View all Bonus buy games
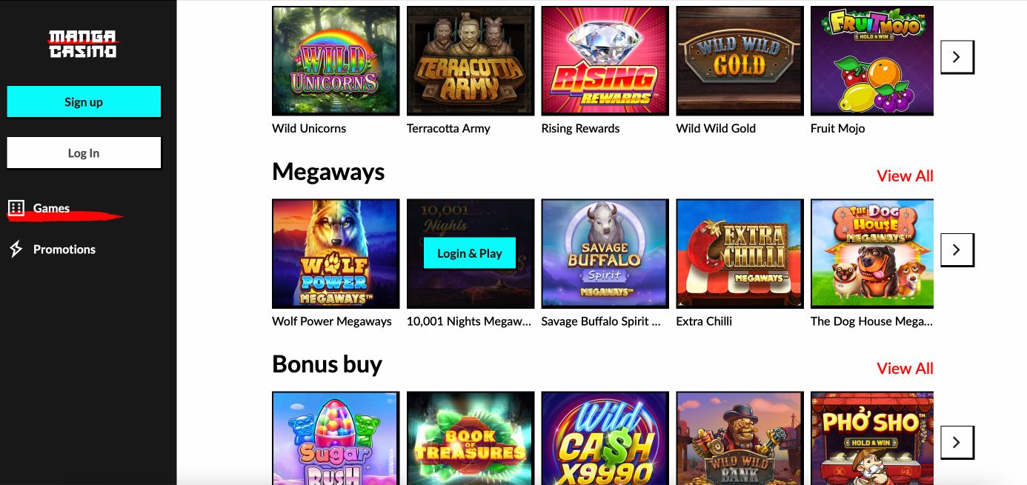The height and width of the screenshot is (485, 1027). [905, 368]
